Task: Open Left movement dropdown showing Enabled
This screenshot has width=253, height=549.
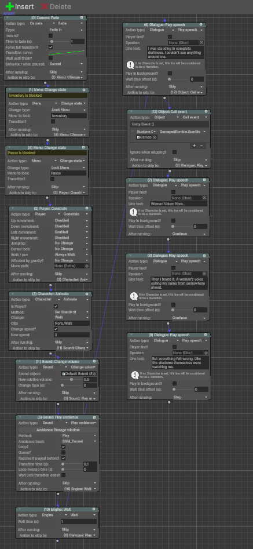Action: pos(72,232)
